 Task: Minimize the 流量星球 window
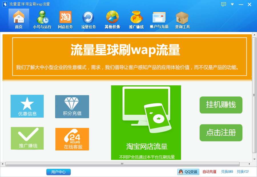[x=241, y=5]
